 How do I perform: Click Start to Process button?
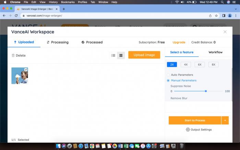[x=195, y=120]
